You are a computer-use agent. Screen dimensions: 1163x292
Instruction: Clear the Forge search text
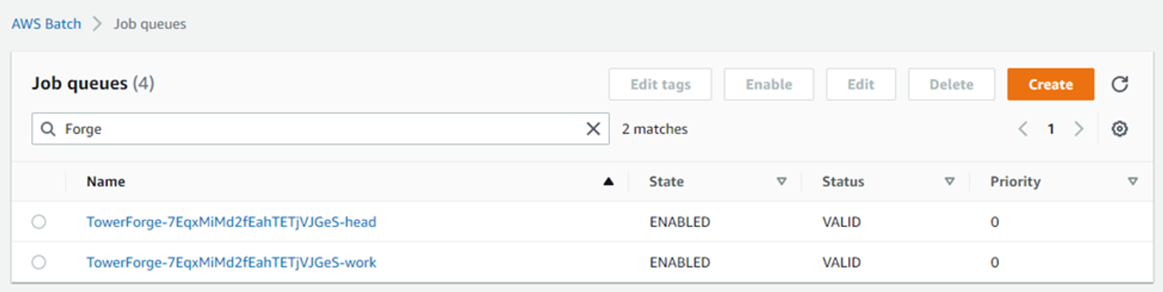[593, 129]
